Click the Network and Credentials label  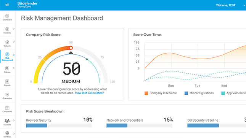point(125,120)
